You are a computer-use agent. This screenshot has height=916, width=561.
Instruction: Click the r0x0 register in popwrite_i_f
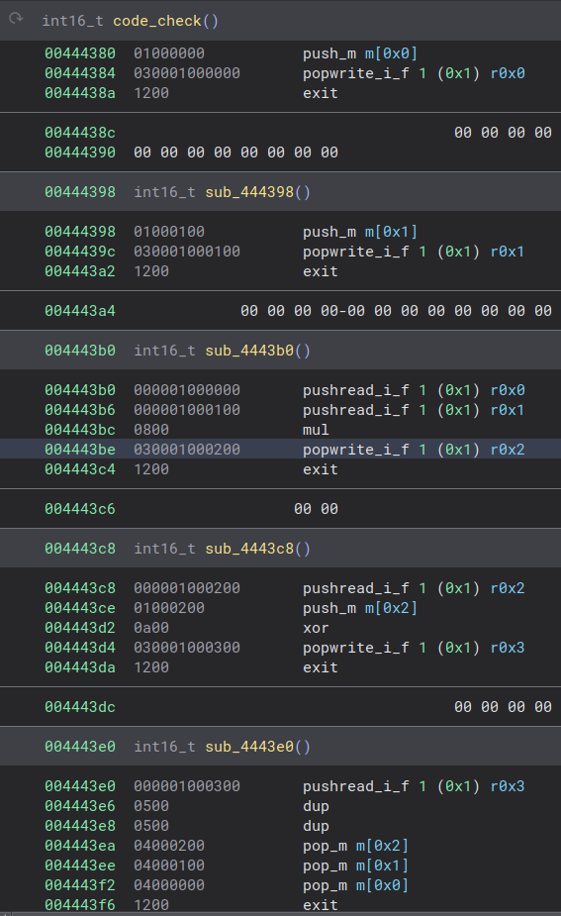tap(508, 73)
